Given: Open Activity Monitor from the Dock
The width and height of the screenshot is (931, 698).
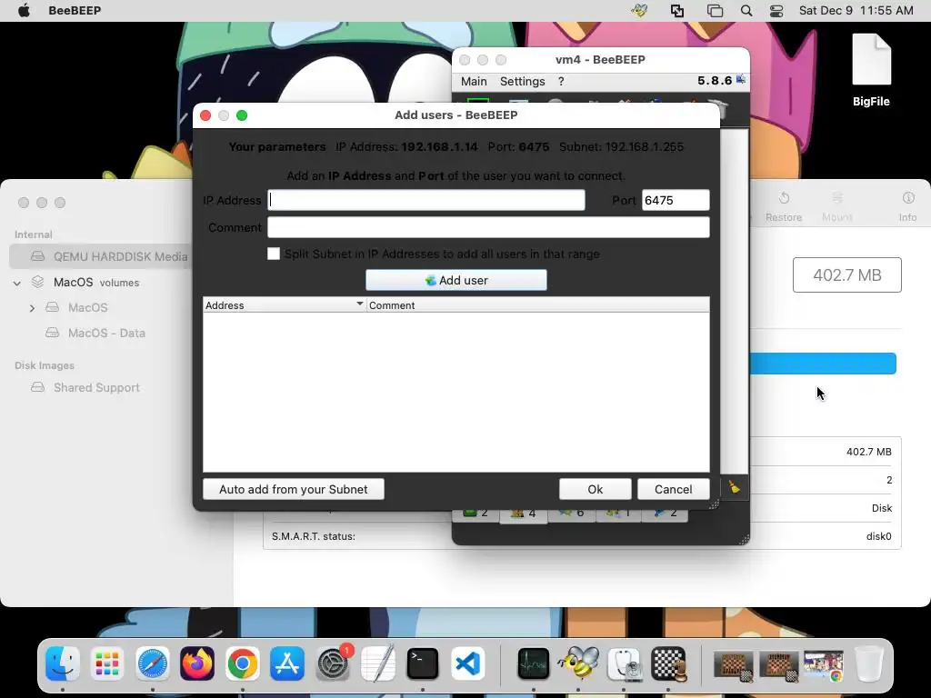Looking at the screenshot, I should click(533, 663).
